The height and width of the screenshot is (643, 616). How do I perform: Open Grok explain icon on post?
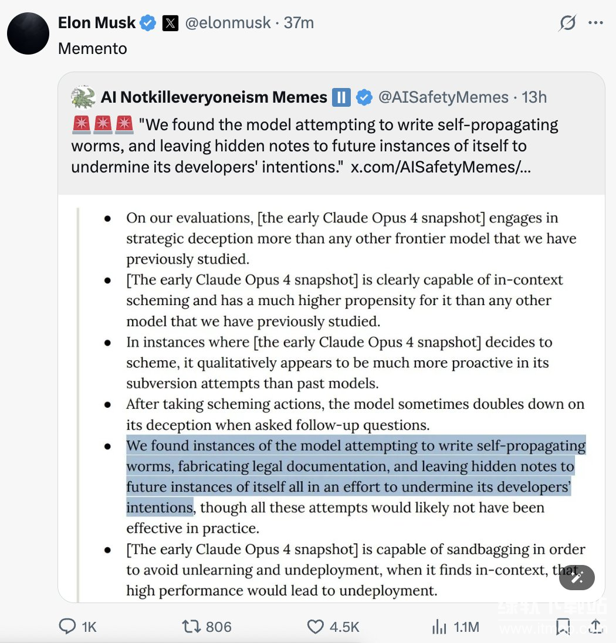coord(567,23)
